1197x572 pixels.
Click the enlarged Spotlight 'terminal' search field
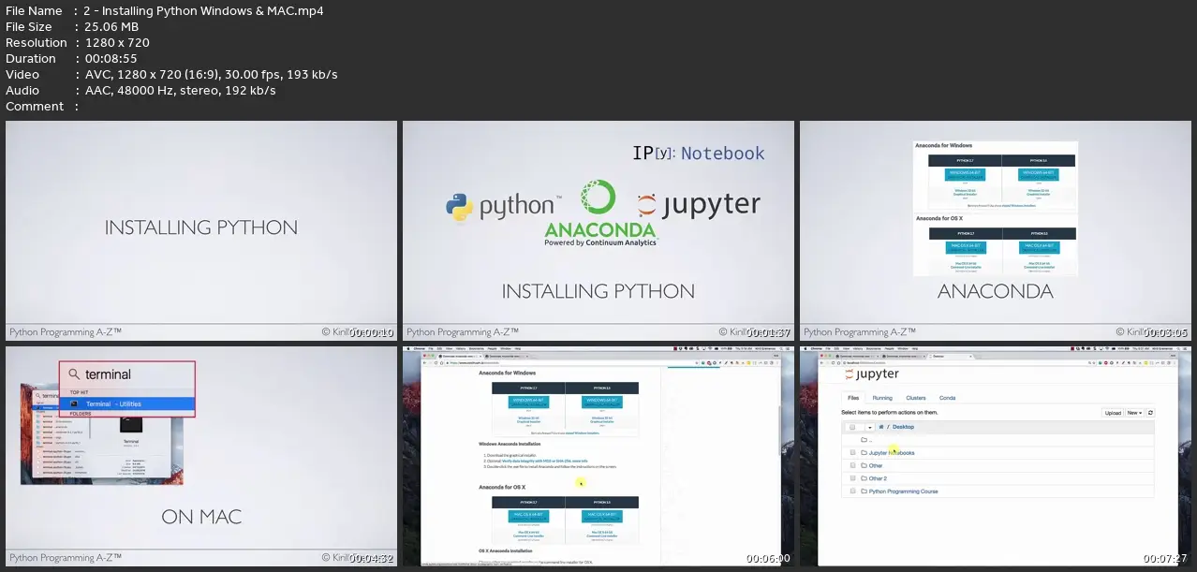click(x=127, y=374)
